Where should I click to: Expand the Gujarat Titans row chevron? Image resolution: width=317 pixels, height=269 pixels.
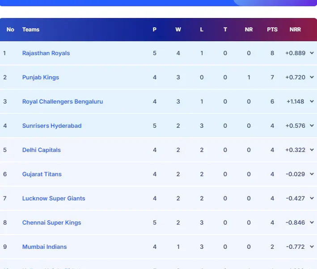[312, 174]
